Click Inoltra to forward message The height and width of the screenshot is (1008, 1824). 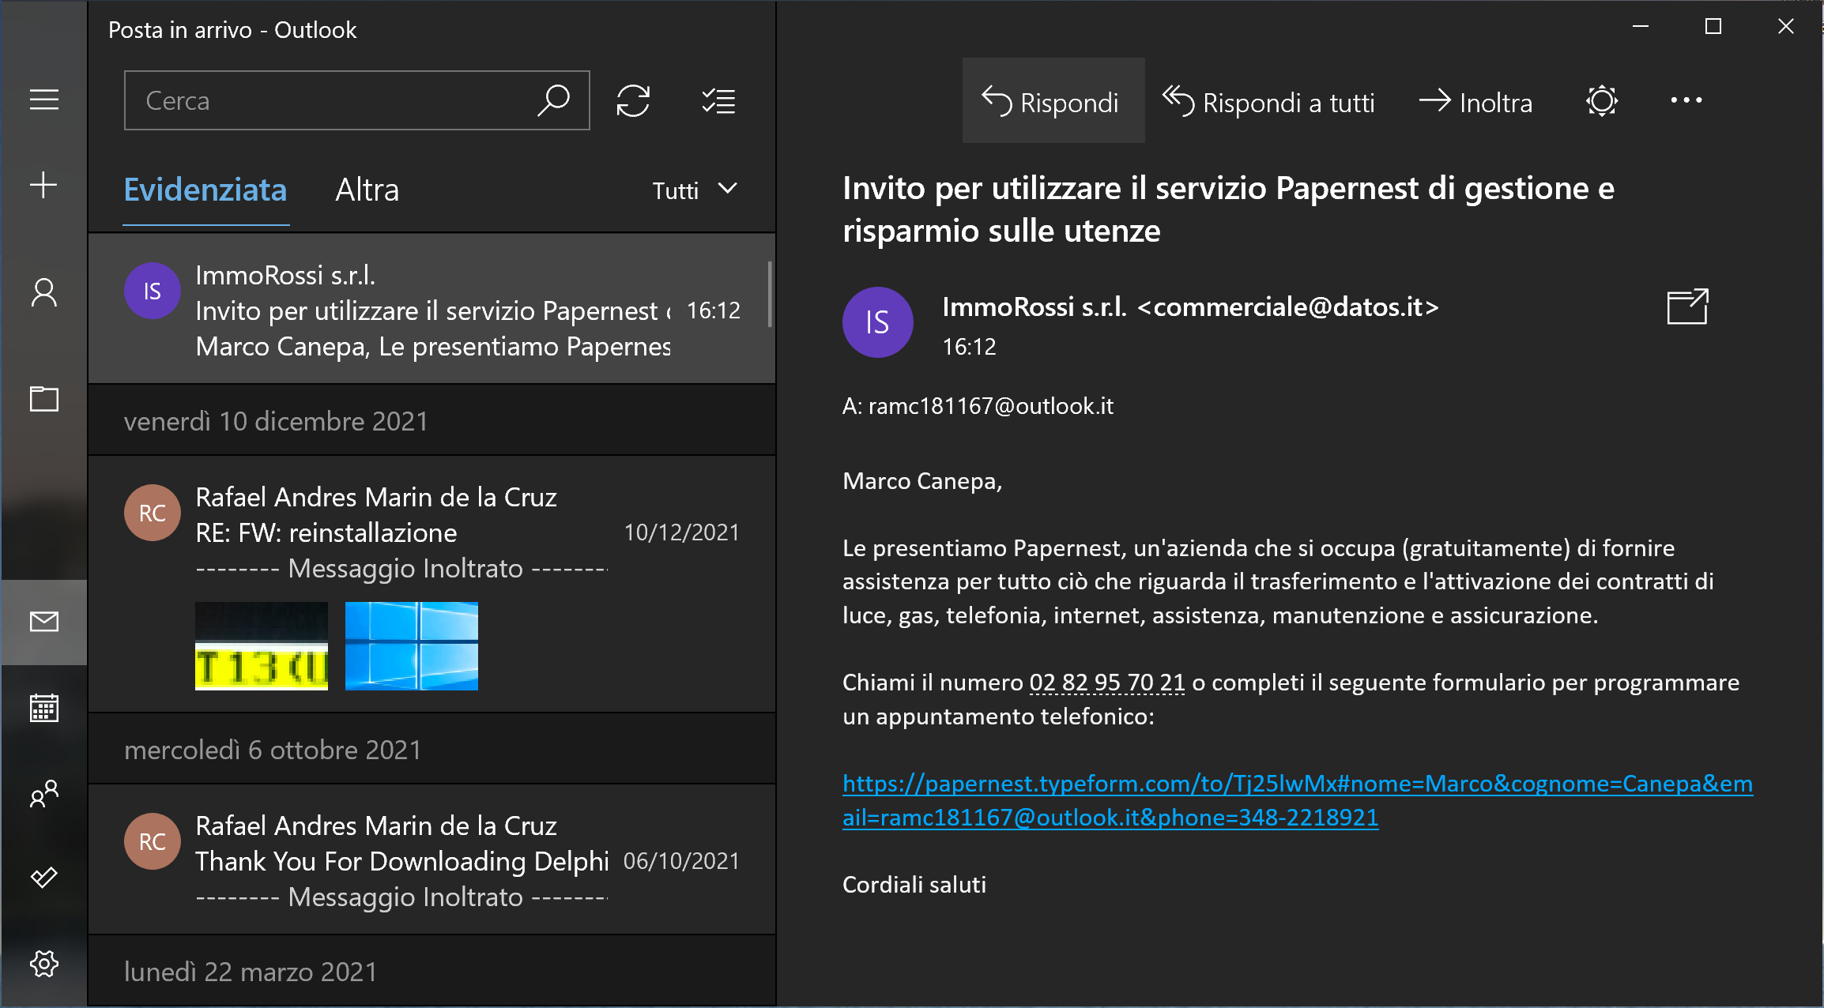1475,102
